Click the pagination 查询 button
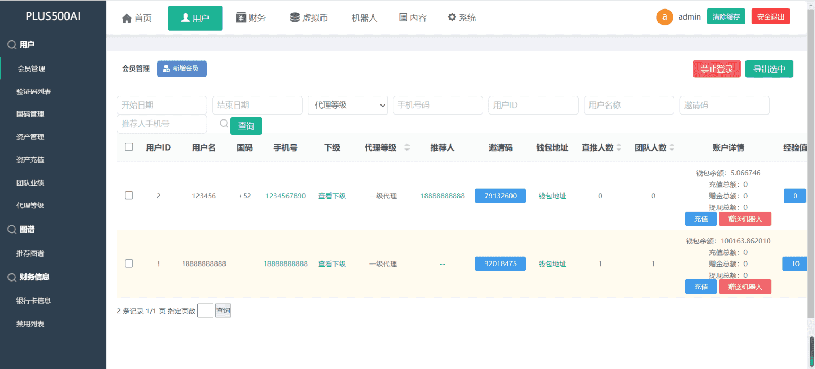Screen dimensions: 815x369 (223, 311)
